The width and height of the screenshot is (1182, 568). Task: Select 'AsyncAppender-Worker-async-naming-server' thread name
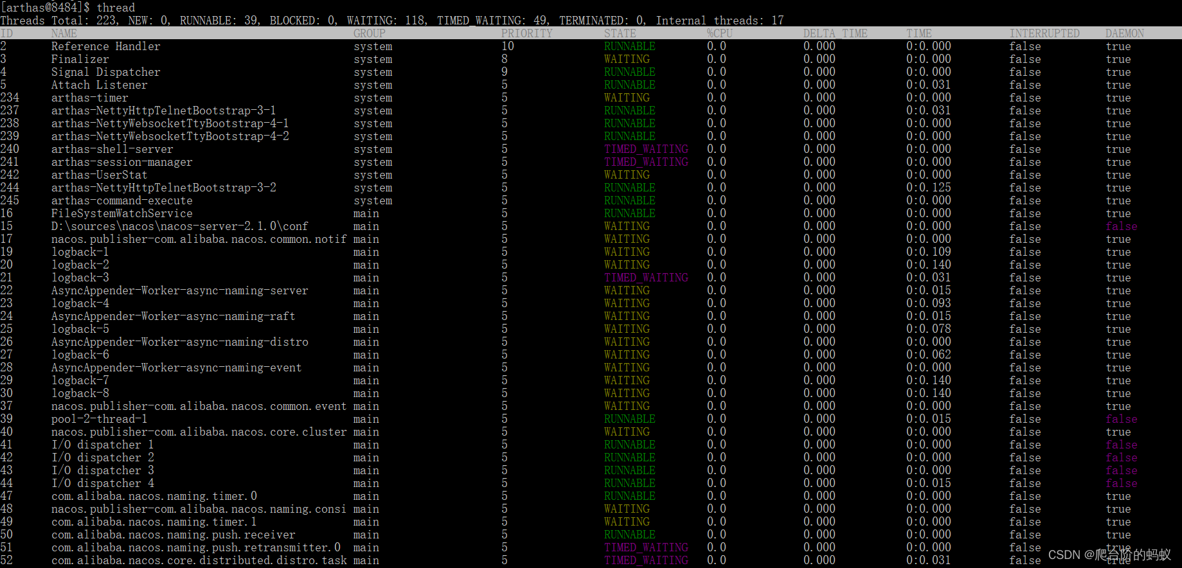(180, 290)
